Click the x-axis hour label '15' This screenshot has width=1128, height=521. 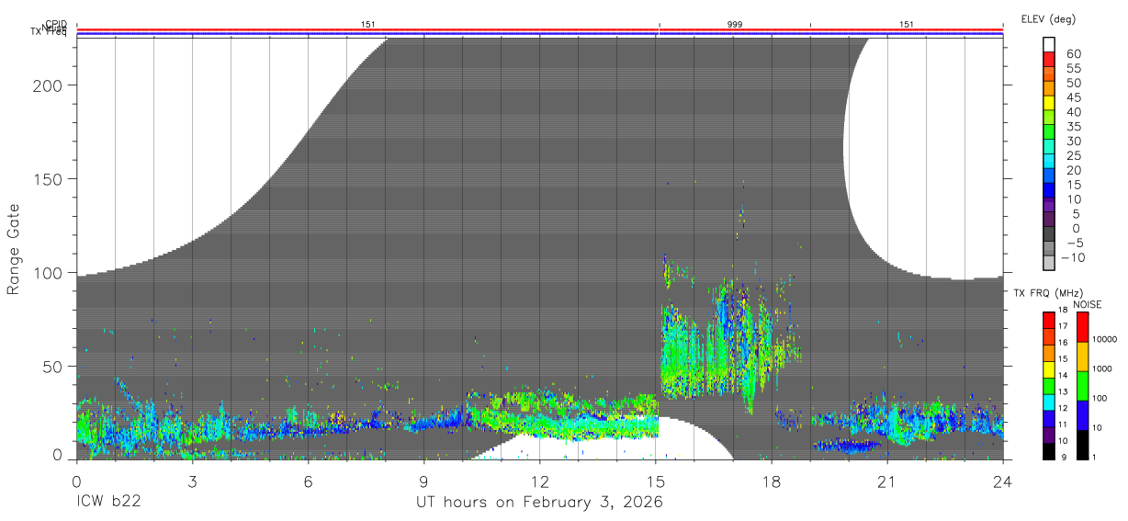656,481
